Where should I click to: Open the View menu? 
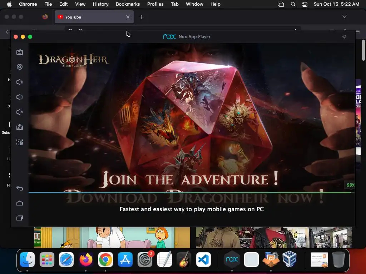pyautogui.click(x=80, y=4)
